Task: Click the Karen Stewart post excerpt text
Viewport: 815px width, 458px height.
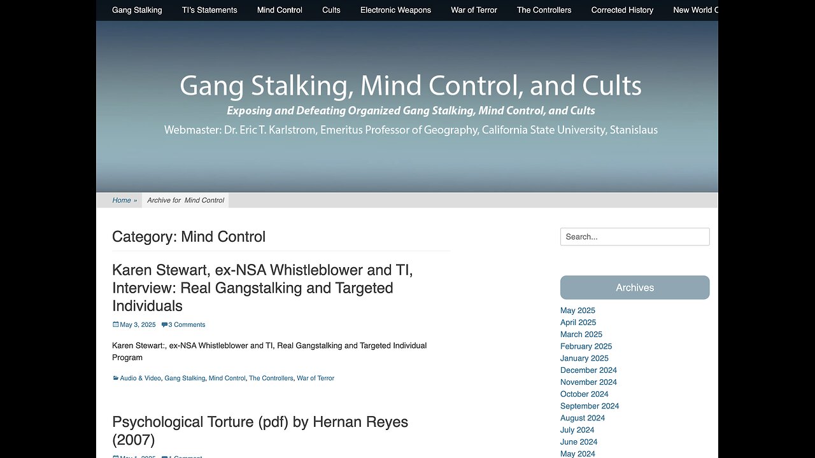Action: [x=269, y=352]
